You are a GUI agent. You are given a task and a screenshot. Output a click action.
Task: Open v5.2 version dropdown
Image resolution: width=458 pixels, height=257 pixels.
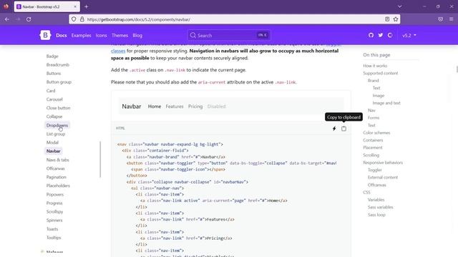pyautogui.click(x=409, y=35)
